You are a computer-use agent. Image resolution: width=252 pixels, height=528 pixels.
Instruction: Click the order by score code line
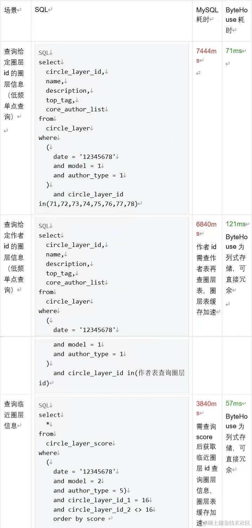pyautogui.click(x=79, y=519)
